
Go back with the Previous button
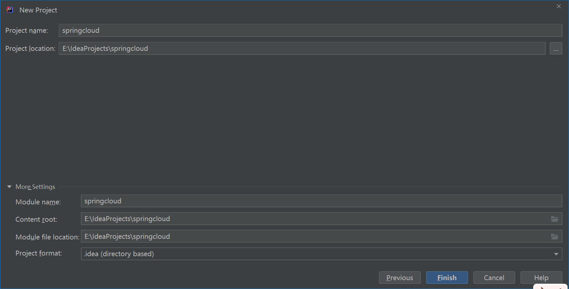tap(400, 278)
